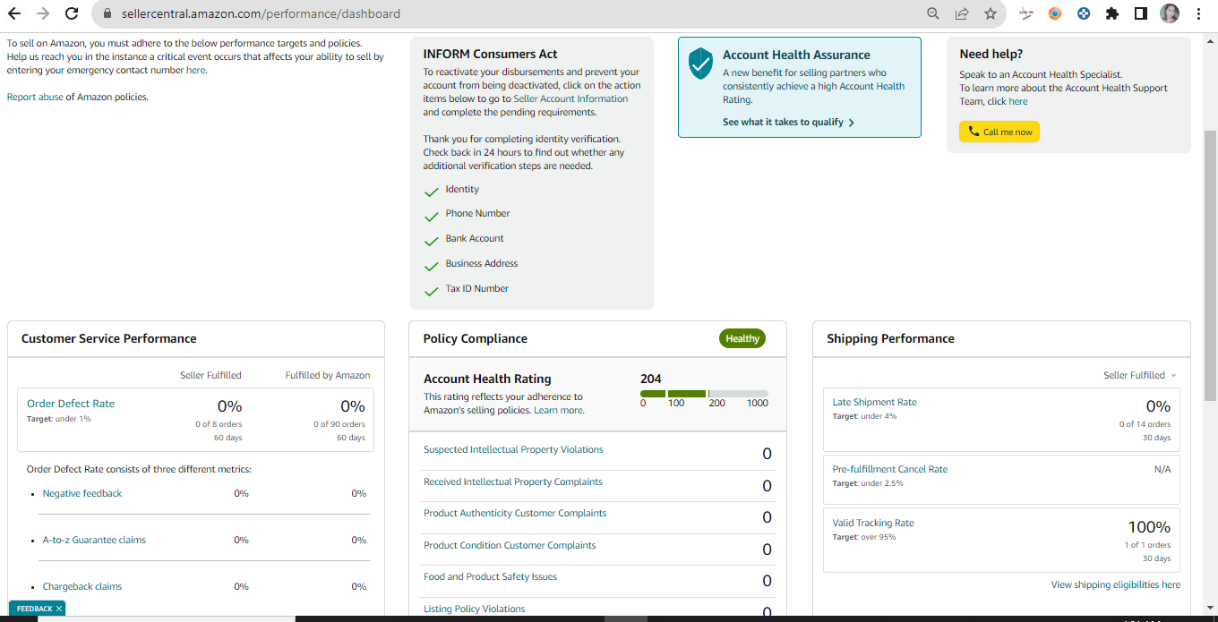Open the Chrome profile avatar
Viewport: 1218px width, 622px height.
[x=1170, y=13]
